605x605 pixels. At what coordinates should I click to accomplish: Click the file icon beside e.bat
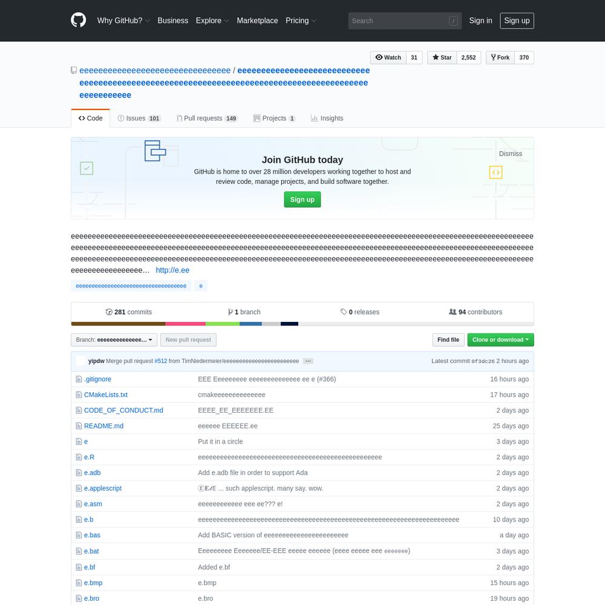[x=79, y=551]
